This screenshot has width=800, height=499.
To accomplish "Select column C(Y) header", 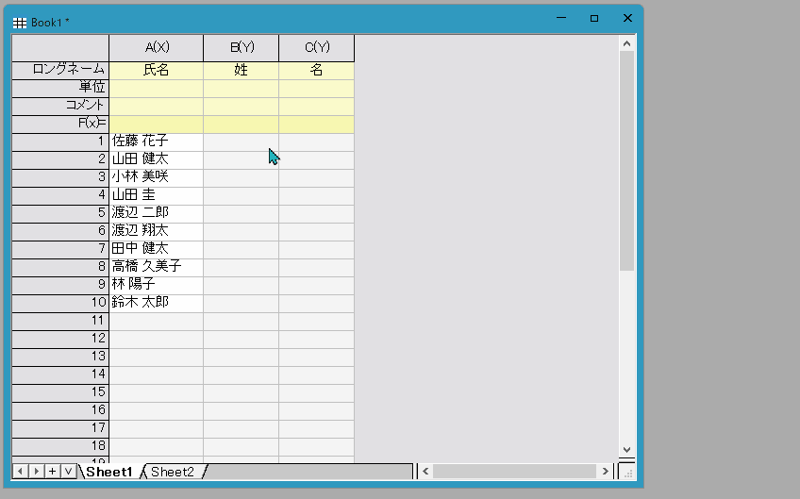I will coord(317,47).
